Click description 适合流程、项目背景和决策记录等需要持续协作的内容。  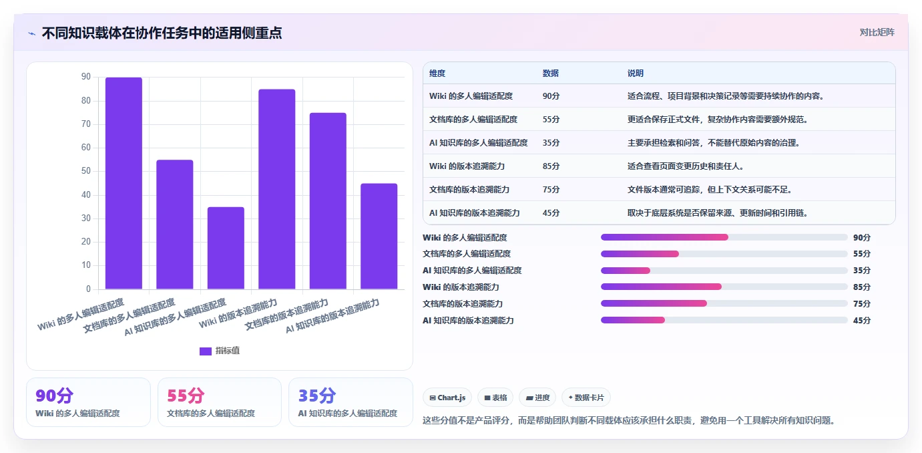coord(728,96)
